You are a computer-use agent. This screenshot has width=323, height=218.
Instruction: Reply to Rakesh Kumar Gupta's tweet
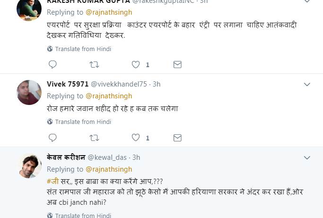52,65
